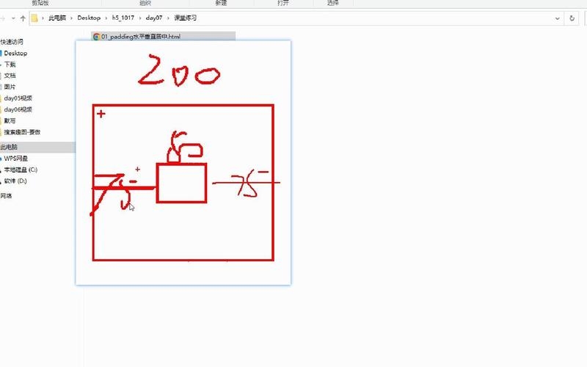This screenshot has height=367, width=587.
Task: Open 软件 (D:) drive in sidebar
Action: pyautogui.click(x=15, y=181)
